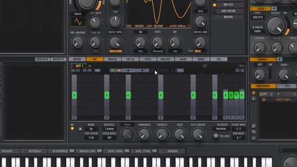Select pattern slot A in the arp bar

[x=128, y=71]
